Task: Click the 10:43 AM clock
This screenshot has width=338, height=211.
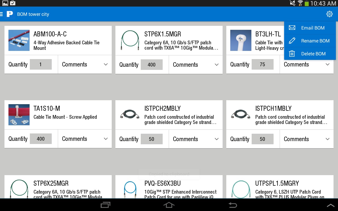Action: 323,3
